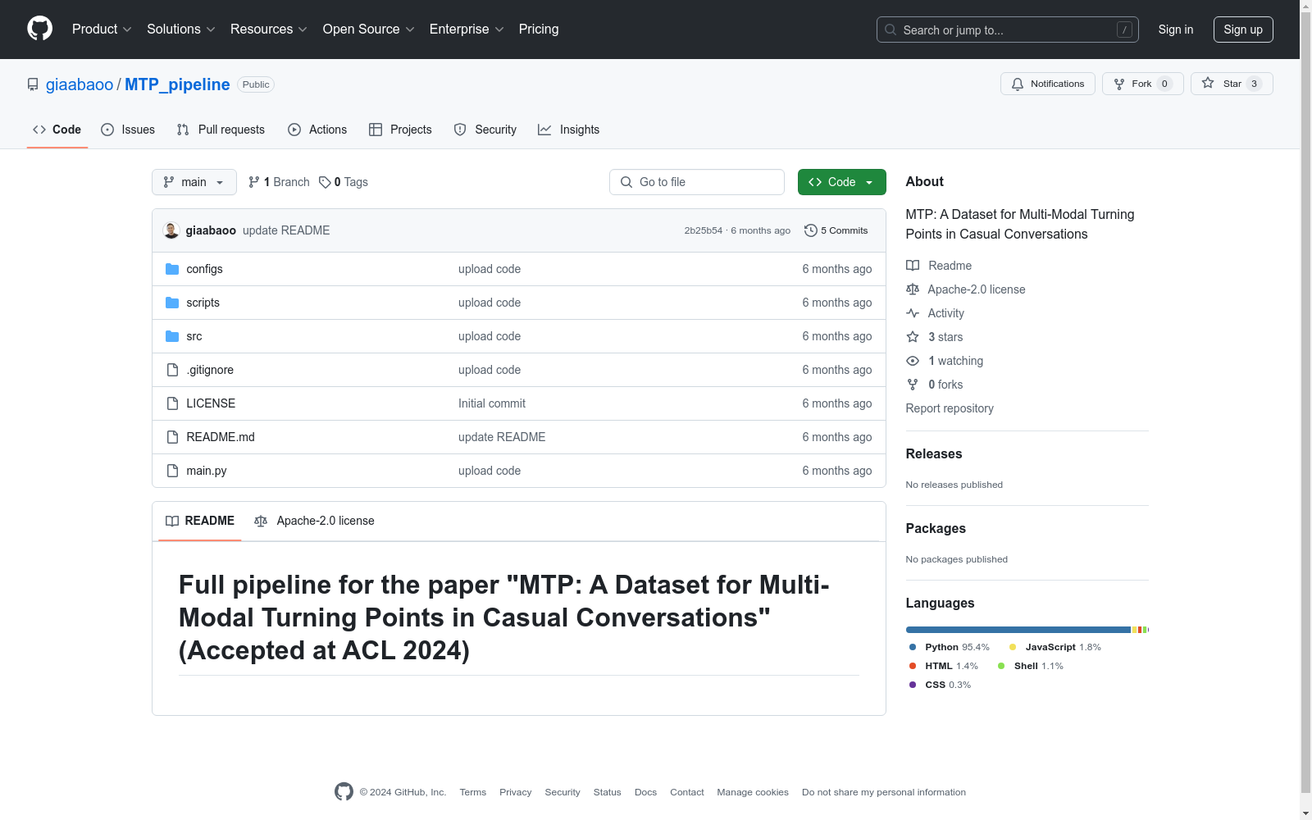The height and width of the screenshot is (820, 1312).
Task: Switch to the Projects tab
Action: (x=400, y=130)
